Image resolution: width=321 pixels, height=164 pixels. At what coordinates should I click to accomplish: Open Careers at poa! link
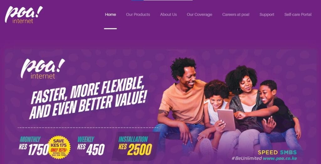[236, 14]
